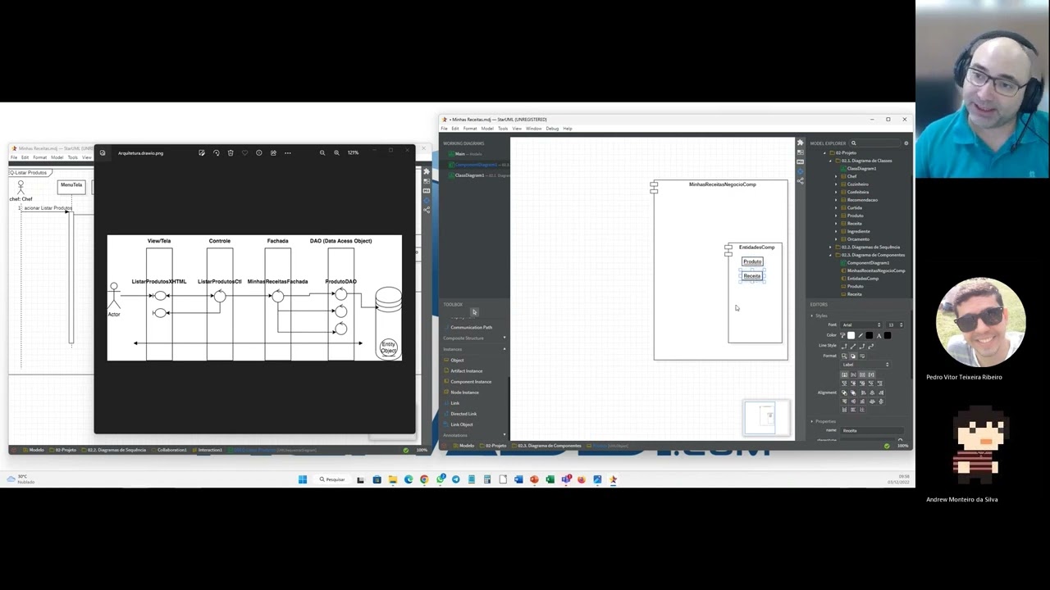Toggle Show Namespace button below Label dropdown
The width and height of the screenshot is (1050, 590).
(853, 374)
